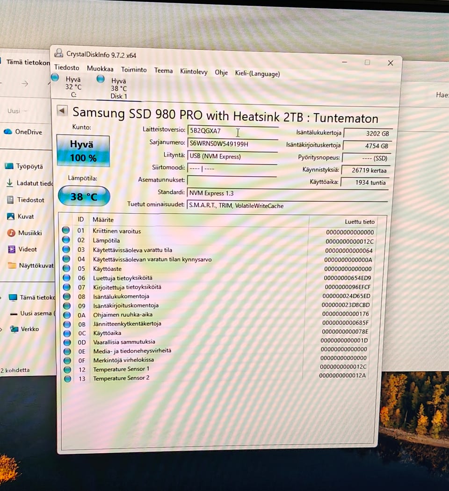Click the Laitteistoversio field 5B2QGXA7
449x491 pixels.
click(x=232, y=131)
